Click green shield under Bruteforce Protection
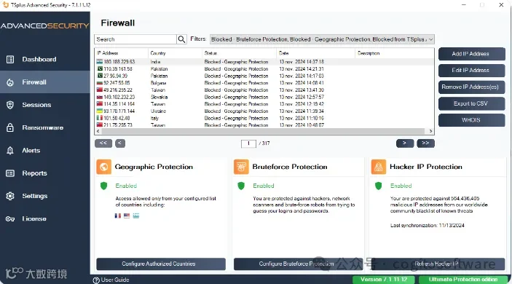 [x=241, y=186]
